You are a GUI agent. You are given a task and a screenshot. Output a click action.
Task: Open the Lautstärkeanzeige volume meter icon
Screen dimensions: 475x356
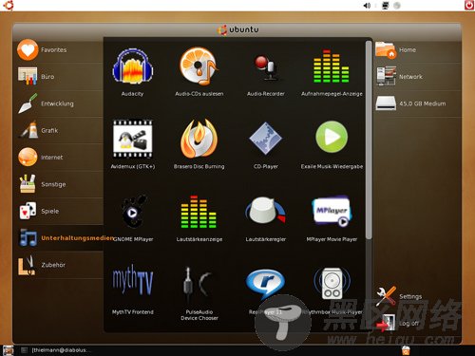pyautogui.click(x=199, y=212)
